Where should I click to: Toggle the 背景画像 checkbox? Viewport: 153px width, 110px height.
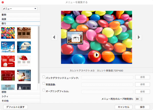(x=44, y=83)
